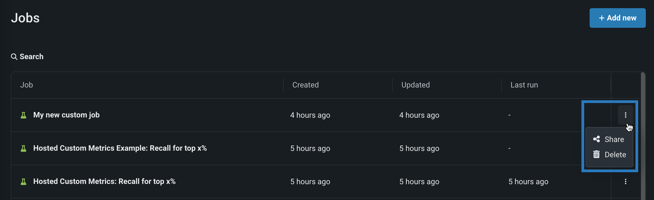Sort by the Updated column header
The width and height of the screenshot is (654, 200).
415,85
